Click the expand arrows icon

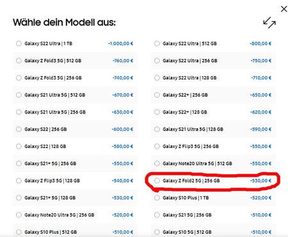click(269, 22)
